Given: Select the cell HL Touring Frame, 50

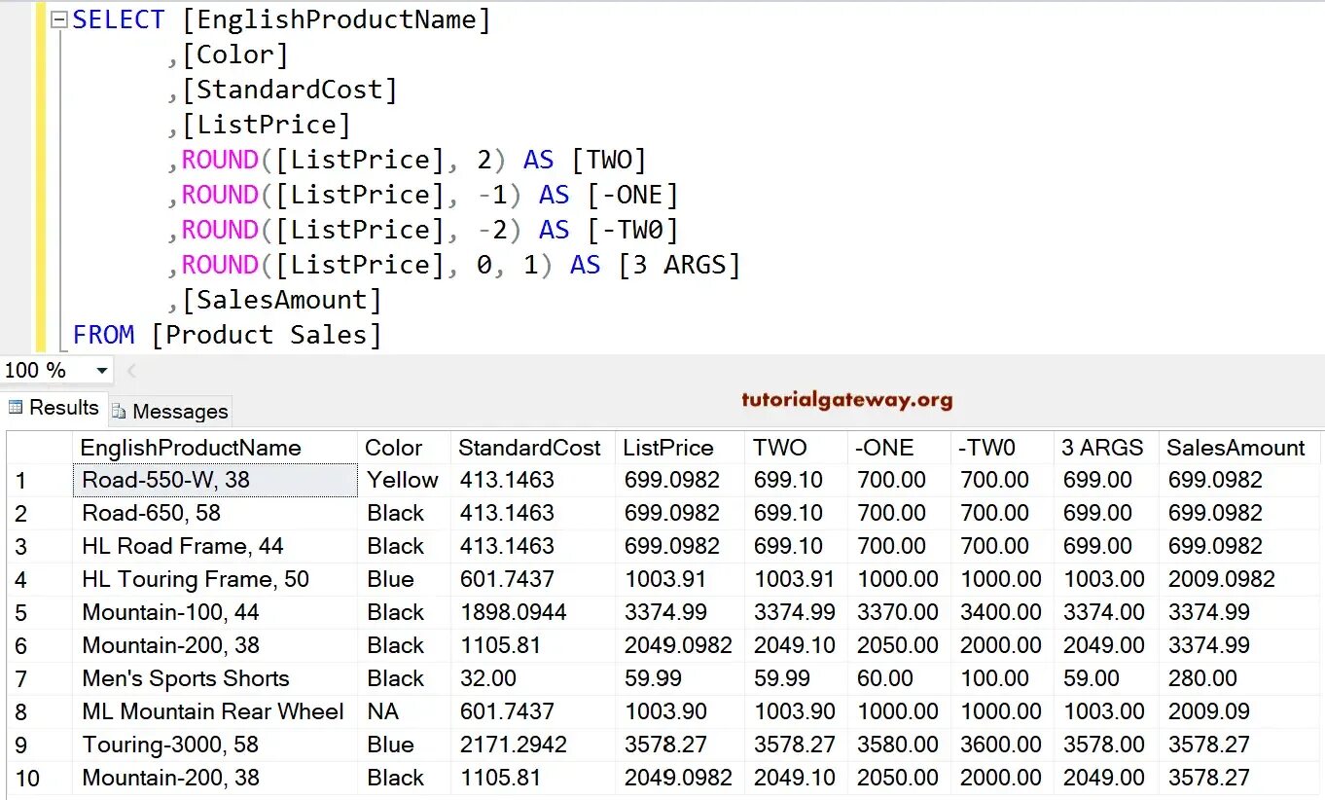Looking at the screenshot, I should (x=215, y=580).
